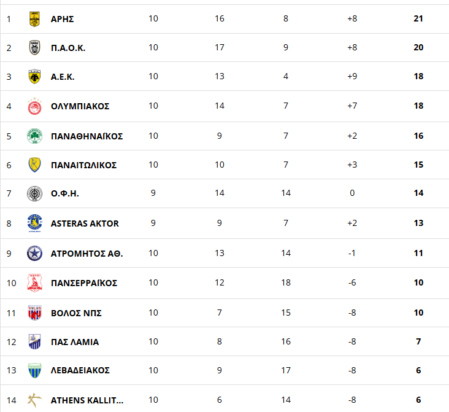Click the ΠΑΝΑΙΤΩΛΙΚΟΣ yellow shield crest

(x=34, y=165)
